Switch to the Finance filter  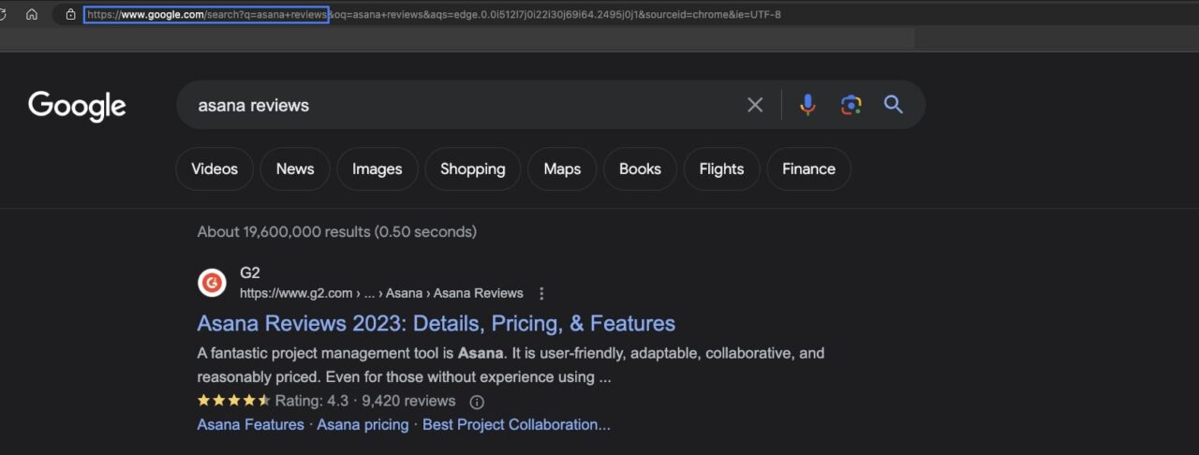pos(808,169)
